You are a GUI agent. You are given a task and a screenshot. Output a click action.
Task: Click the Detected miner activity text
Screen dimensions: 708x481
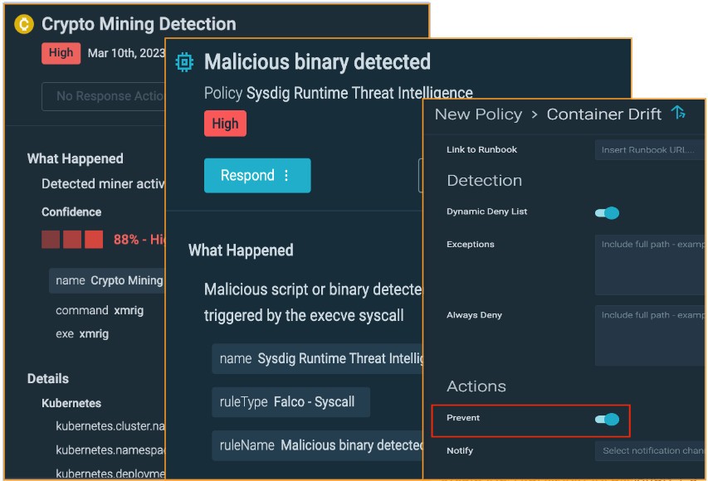[104, 183]
